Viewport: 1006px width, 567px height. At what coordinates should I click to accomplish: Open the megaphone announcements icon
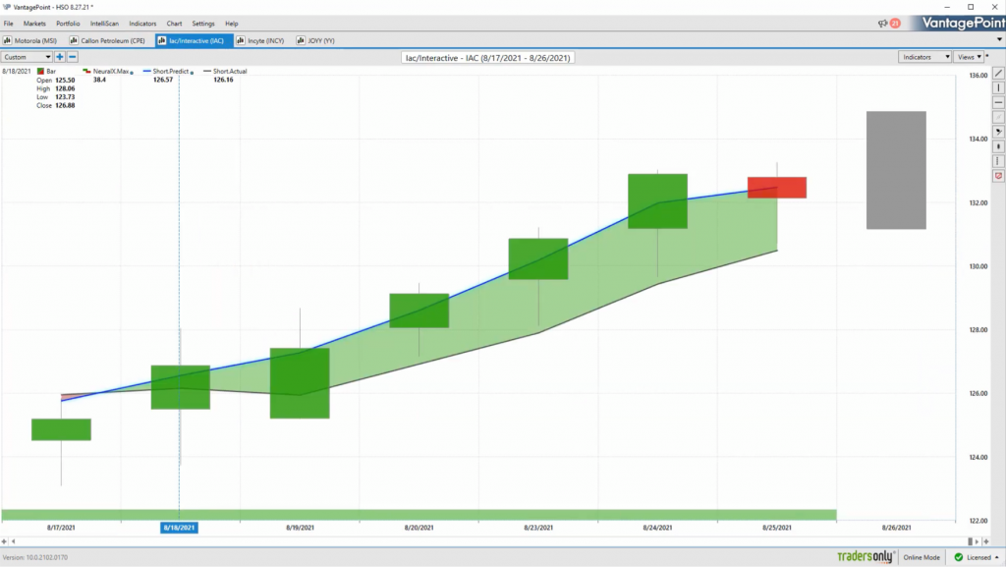tap(883, 23)
